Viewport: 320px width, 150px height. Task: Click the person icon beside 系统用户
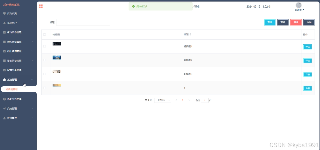4,23
